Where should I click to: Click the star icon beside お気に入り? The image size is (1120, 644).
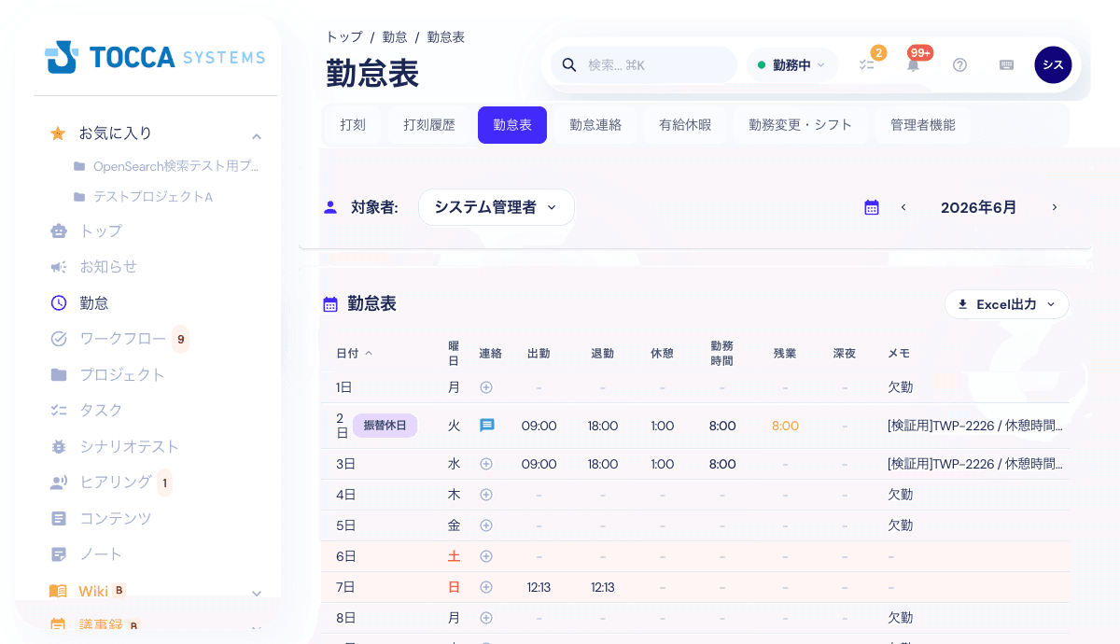[x=58, y=133]
